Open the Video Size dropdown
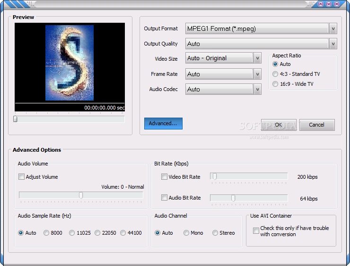 point(223,58)
